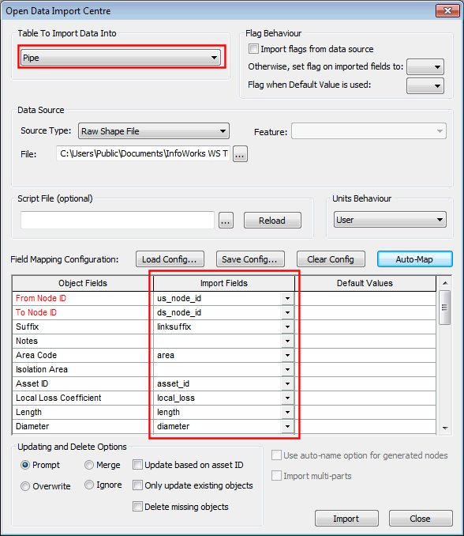Open the us_node_id import field dropdown arrow
The height and width of the screenshot is (536, 464).
click(x=287, y=298)
